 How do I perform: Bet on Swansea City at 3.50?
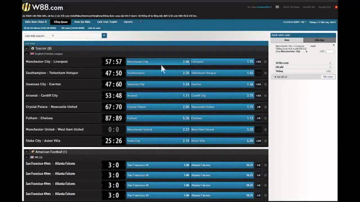[158, 84]
